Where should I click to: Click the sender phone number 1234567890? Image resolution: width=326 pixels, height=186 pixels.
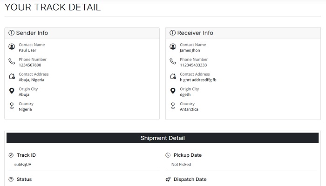coord(30,65)
